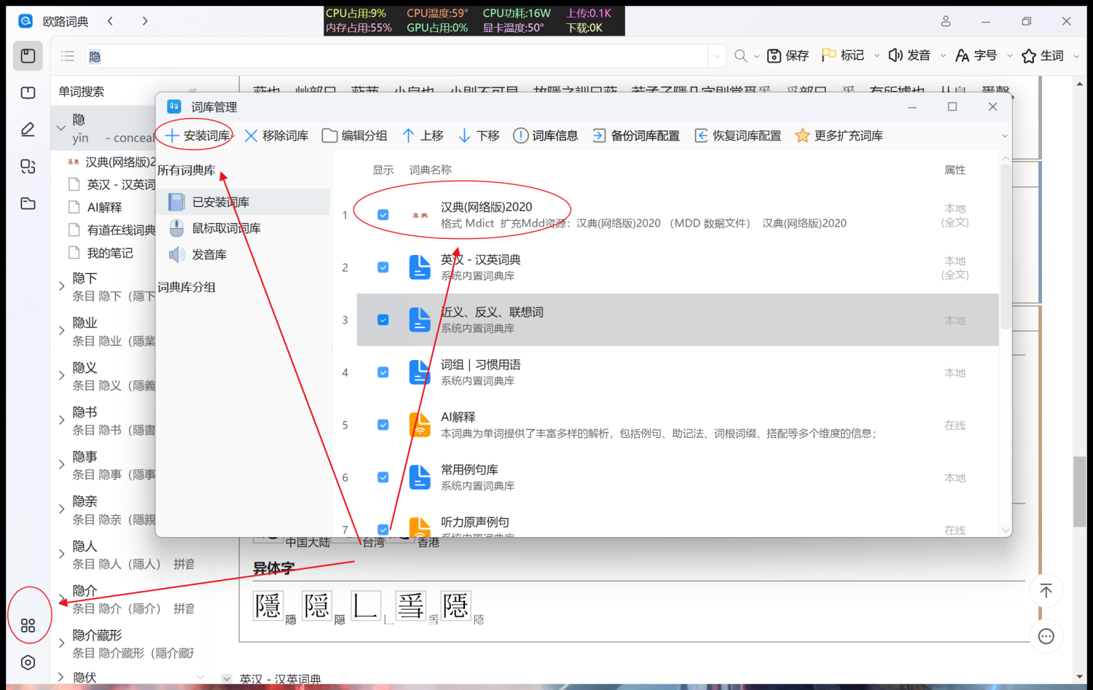The height and width of the screenshot is (690, 1093).
Task: Click the scroll-to-top arrow button
Action: pyautogui.click(x=1046, y=591)
